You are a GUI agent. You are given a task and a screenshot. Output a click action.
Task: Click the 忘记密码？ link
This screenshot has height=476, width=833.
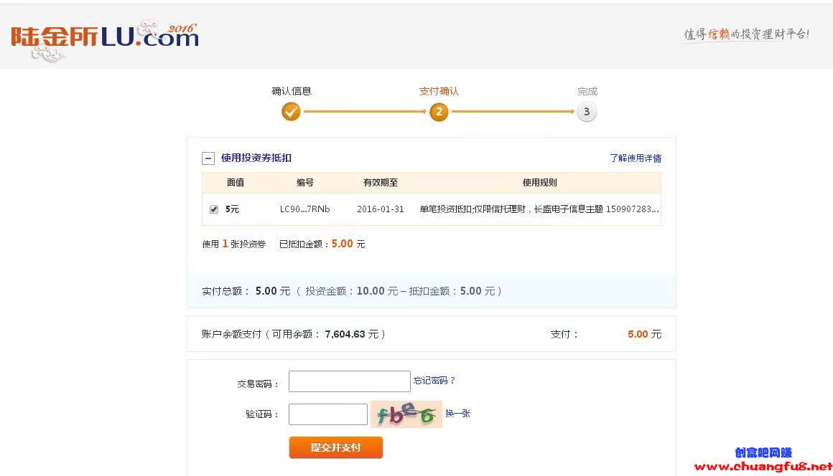pyautogui.click(x=434, y=381)
